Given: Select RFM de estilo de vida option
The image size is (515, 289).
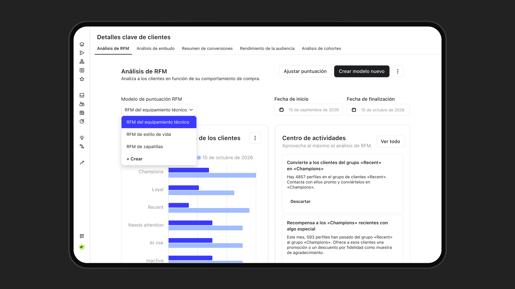Looking at the screenshot, I should [x=159, y=134].
